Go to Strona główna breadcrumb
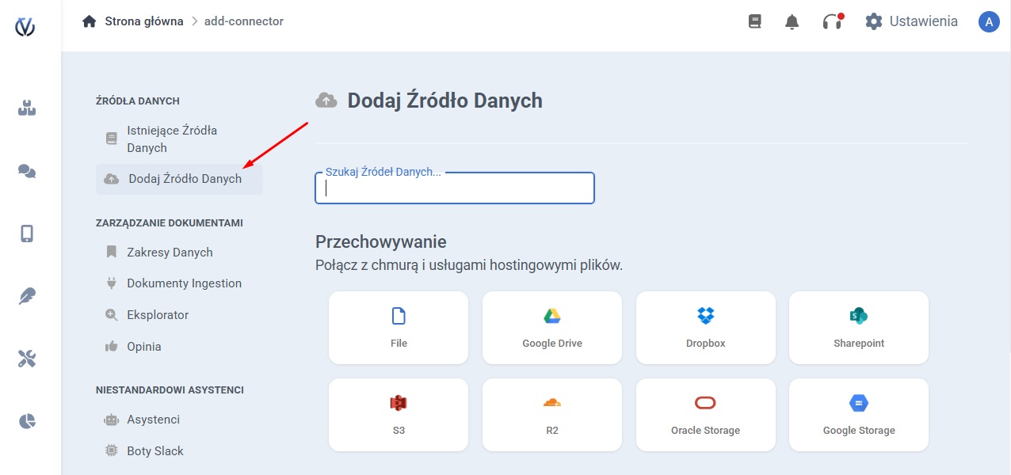Screen dimensions: 1011x475 [x=143, y=21]
